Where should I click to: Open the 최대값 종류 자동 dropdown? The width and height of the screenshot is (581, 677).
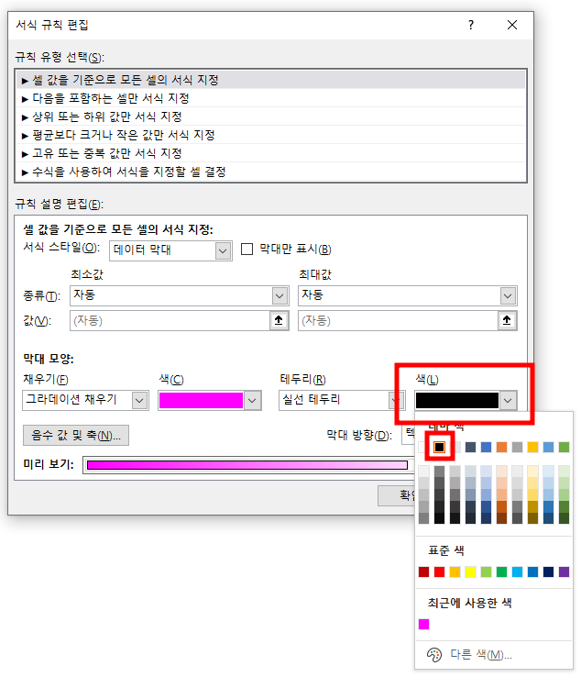click(x=508, y=296)
